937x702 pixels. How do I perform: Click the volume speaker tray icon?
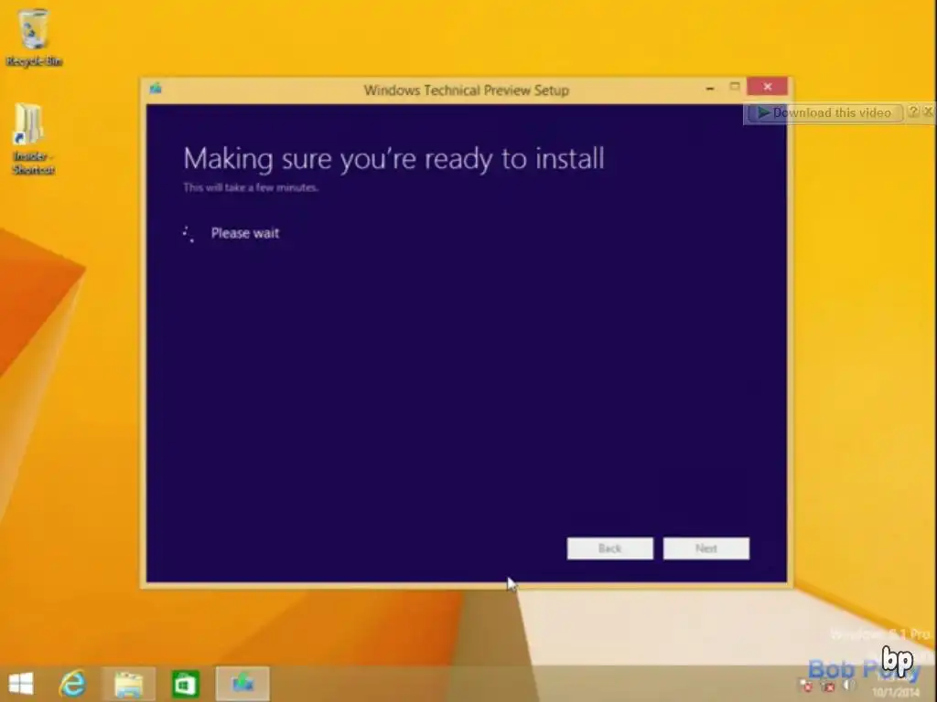848,686
